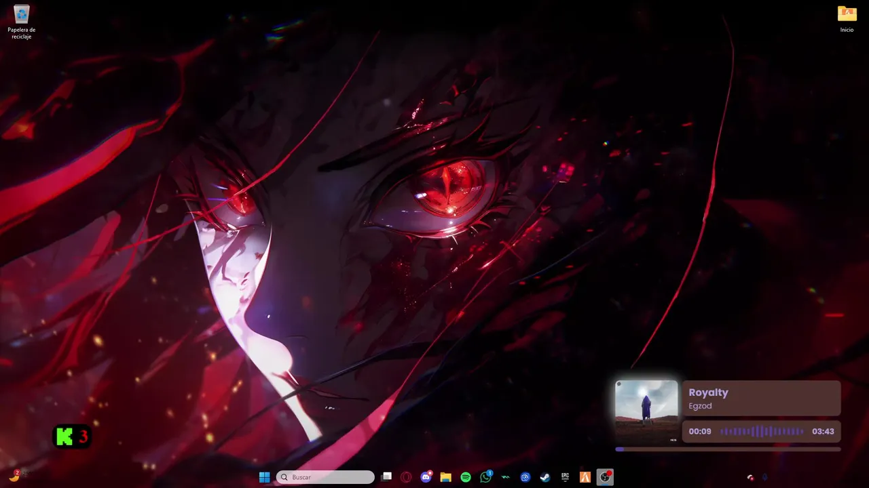Screen dimensions: 869x488
Task: Click the small icon on album cover corner
Action: coord(618,384)
